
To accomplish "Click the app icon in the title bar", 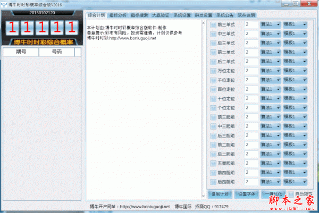I will click(4, 4).
